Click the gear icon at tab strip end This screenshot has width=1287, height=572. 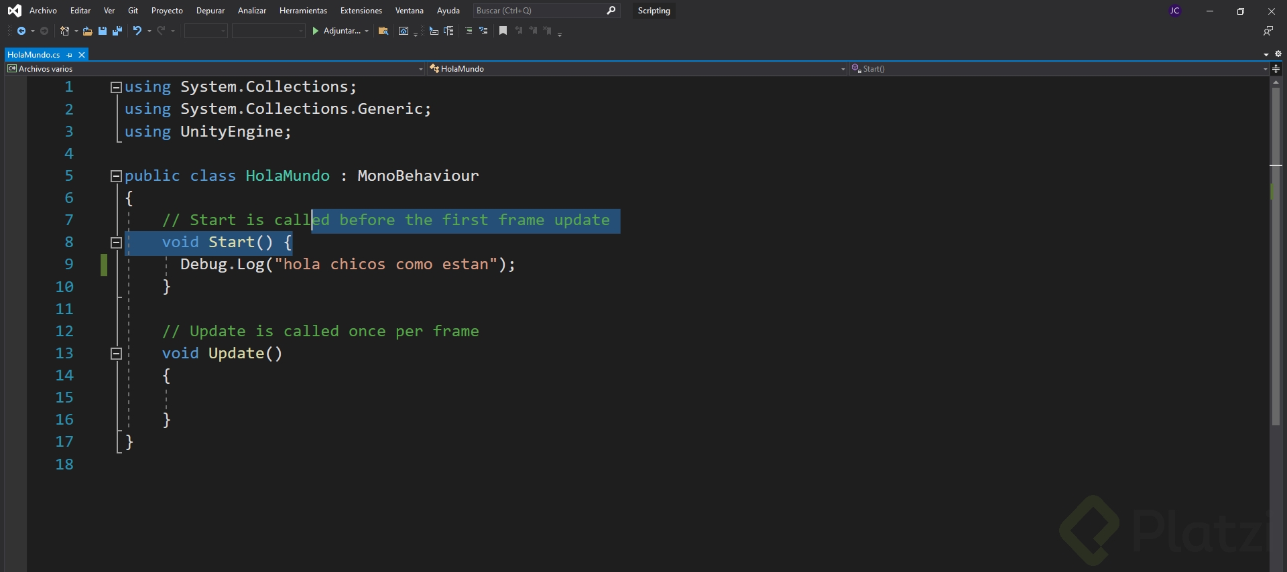(1278, 54)
